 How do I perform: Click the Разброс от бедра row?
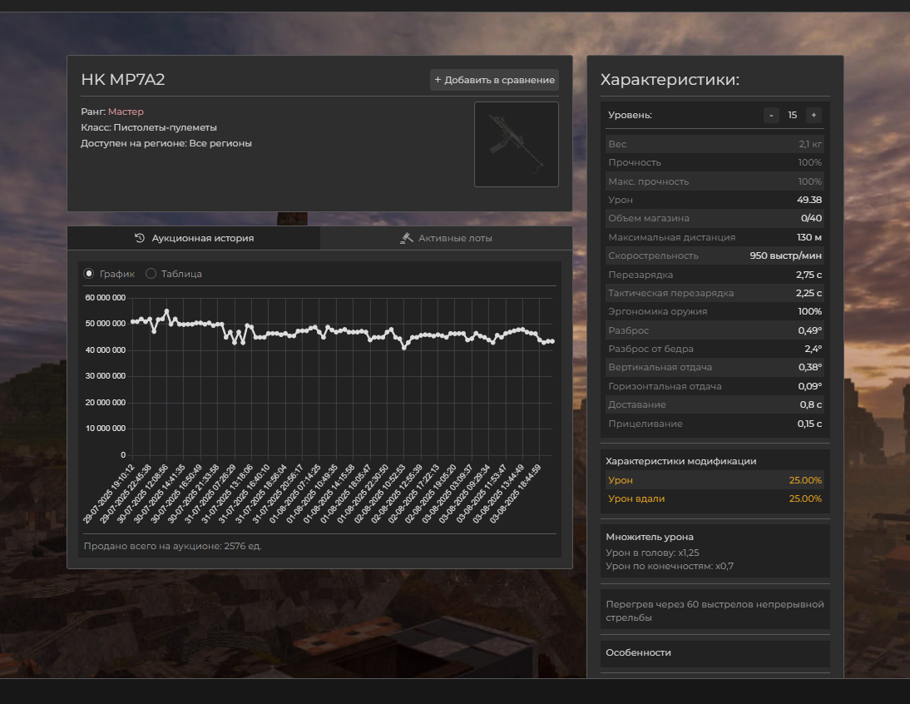pos(715,349)
